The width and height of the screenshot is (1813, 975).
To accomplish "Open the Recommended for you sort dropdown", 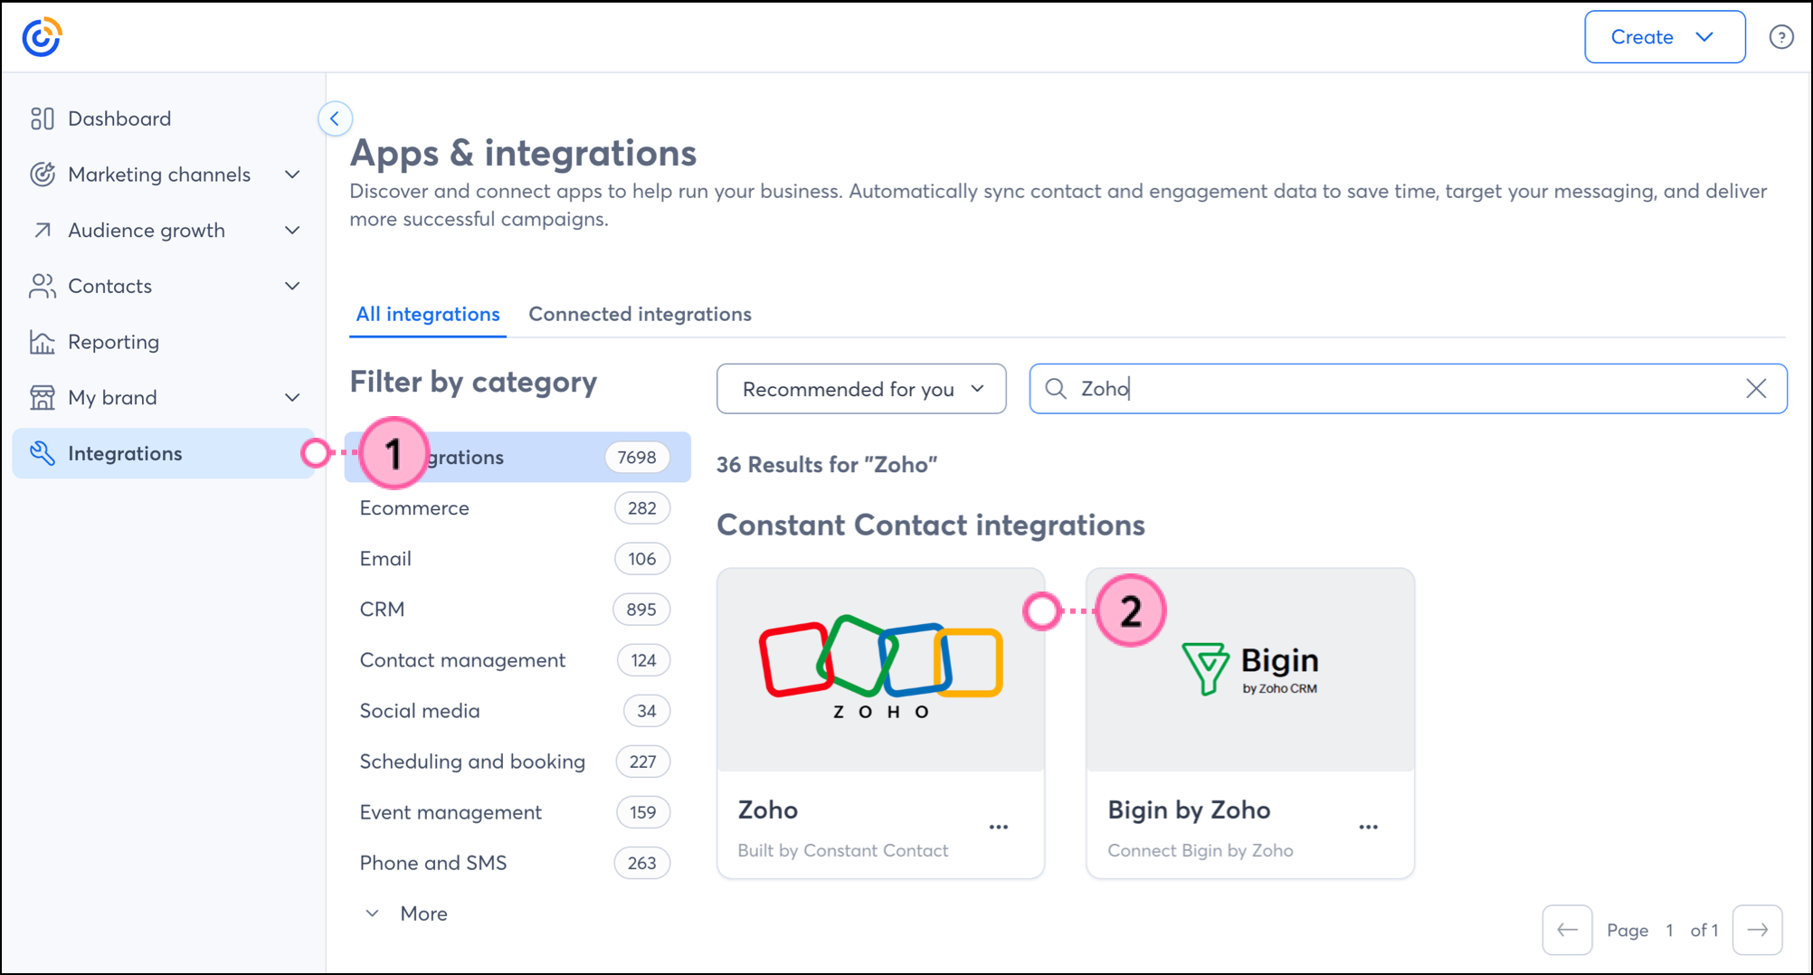I will (861, 389).
